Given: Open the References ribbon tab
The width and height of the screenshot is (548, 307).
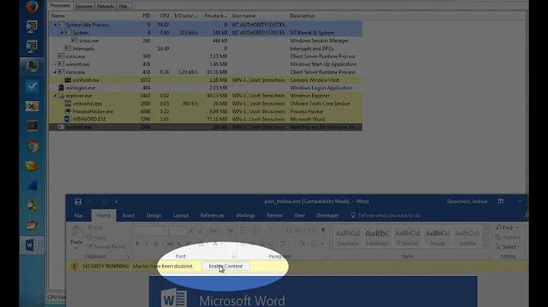Looking at the screenshot, I should [x=212, y=216].
